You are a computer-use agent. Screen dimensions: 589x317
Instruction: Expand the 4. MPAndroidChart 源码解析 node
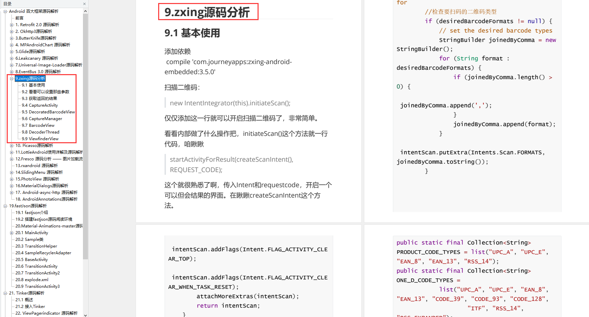coord(12,45)
